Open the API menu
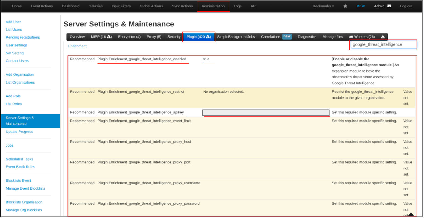 click(x=254, y=6)
